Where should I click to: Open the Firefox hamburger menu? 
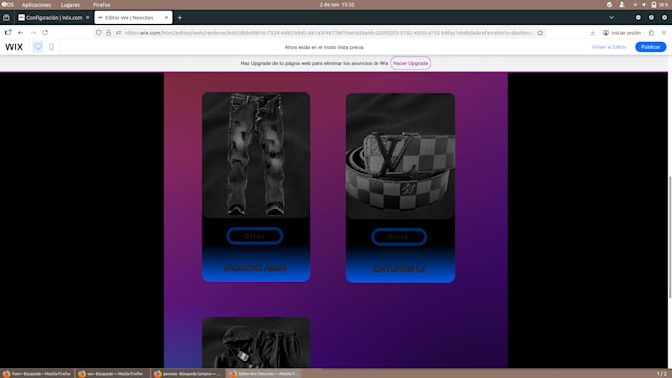[664, 33]
